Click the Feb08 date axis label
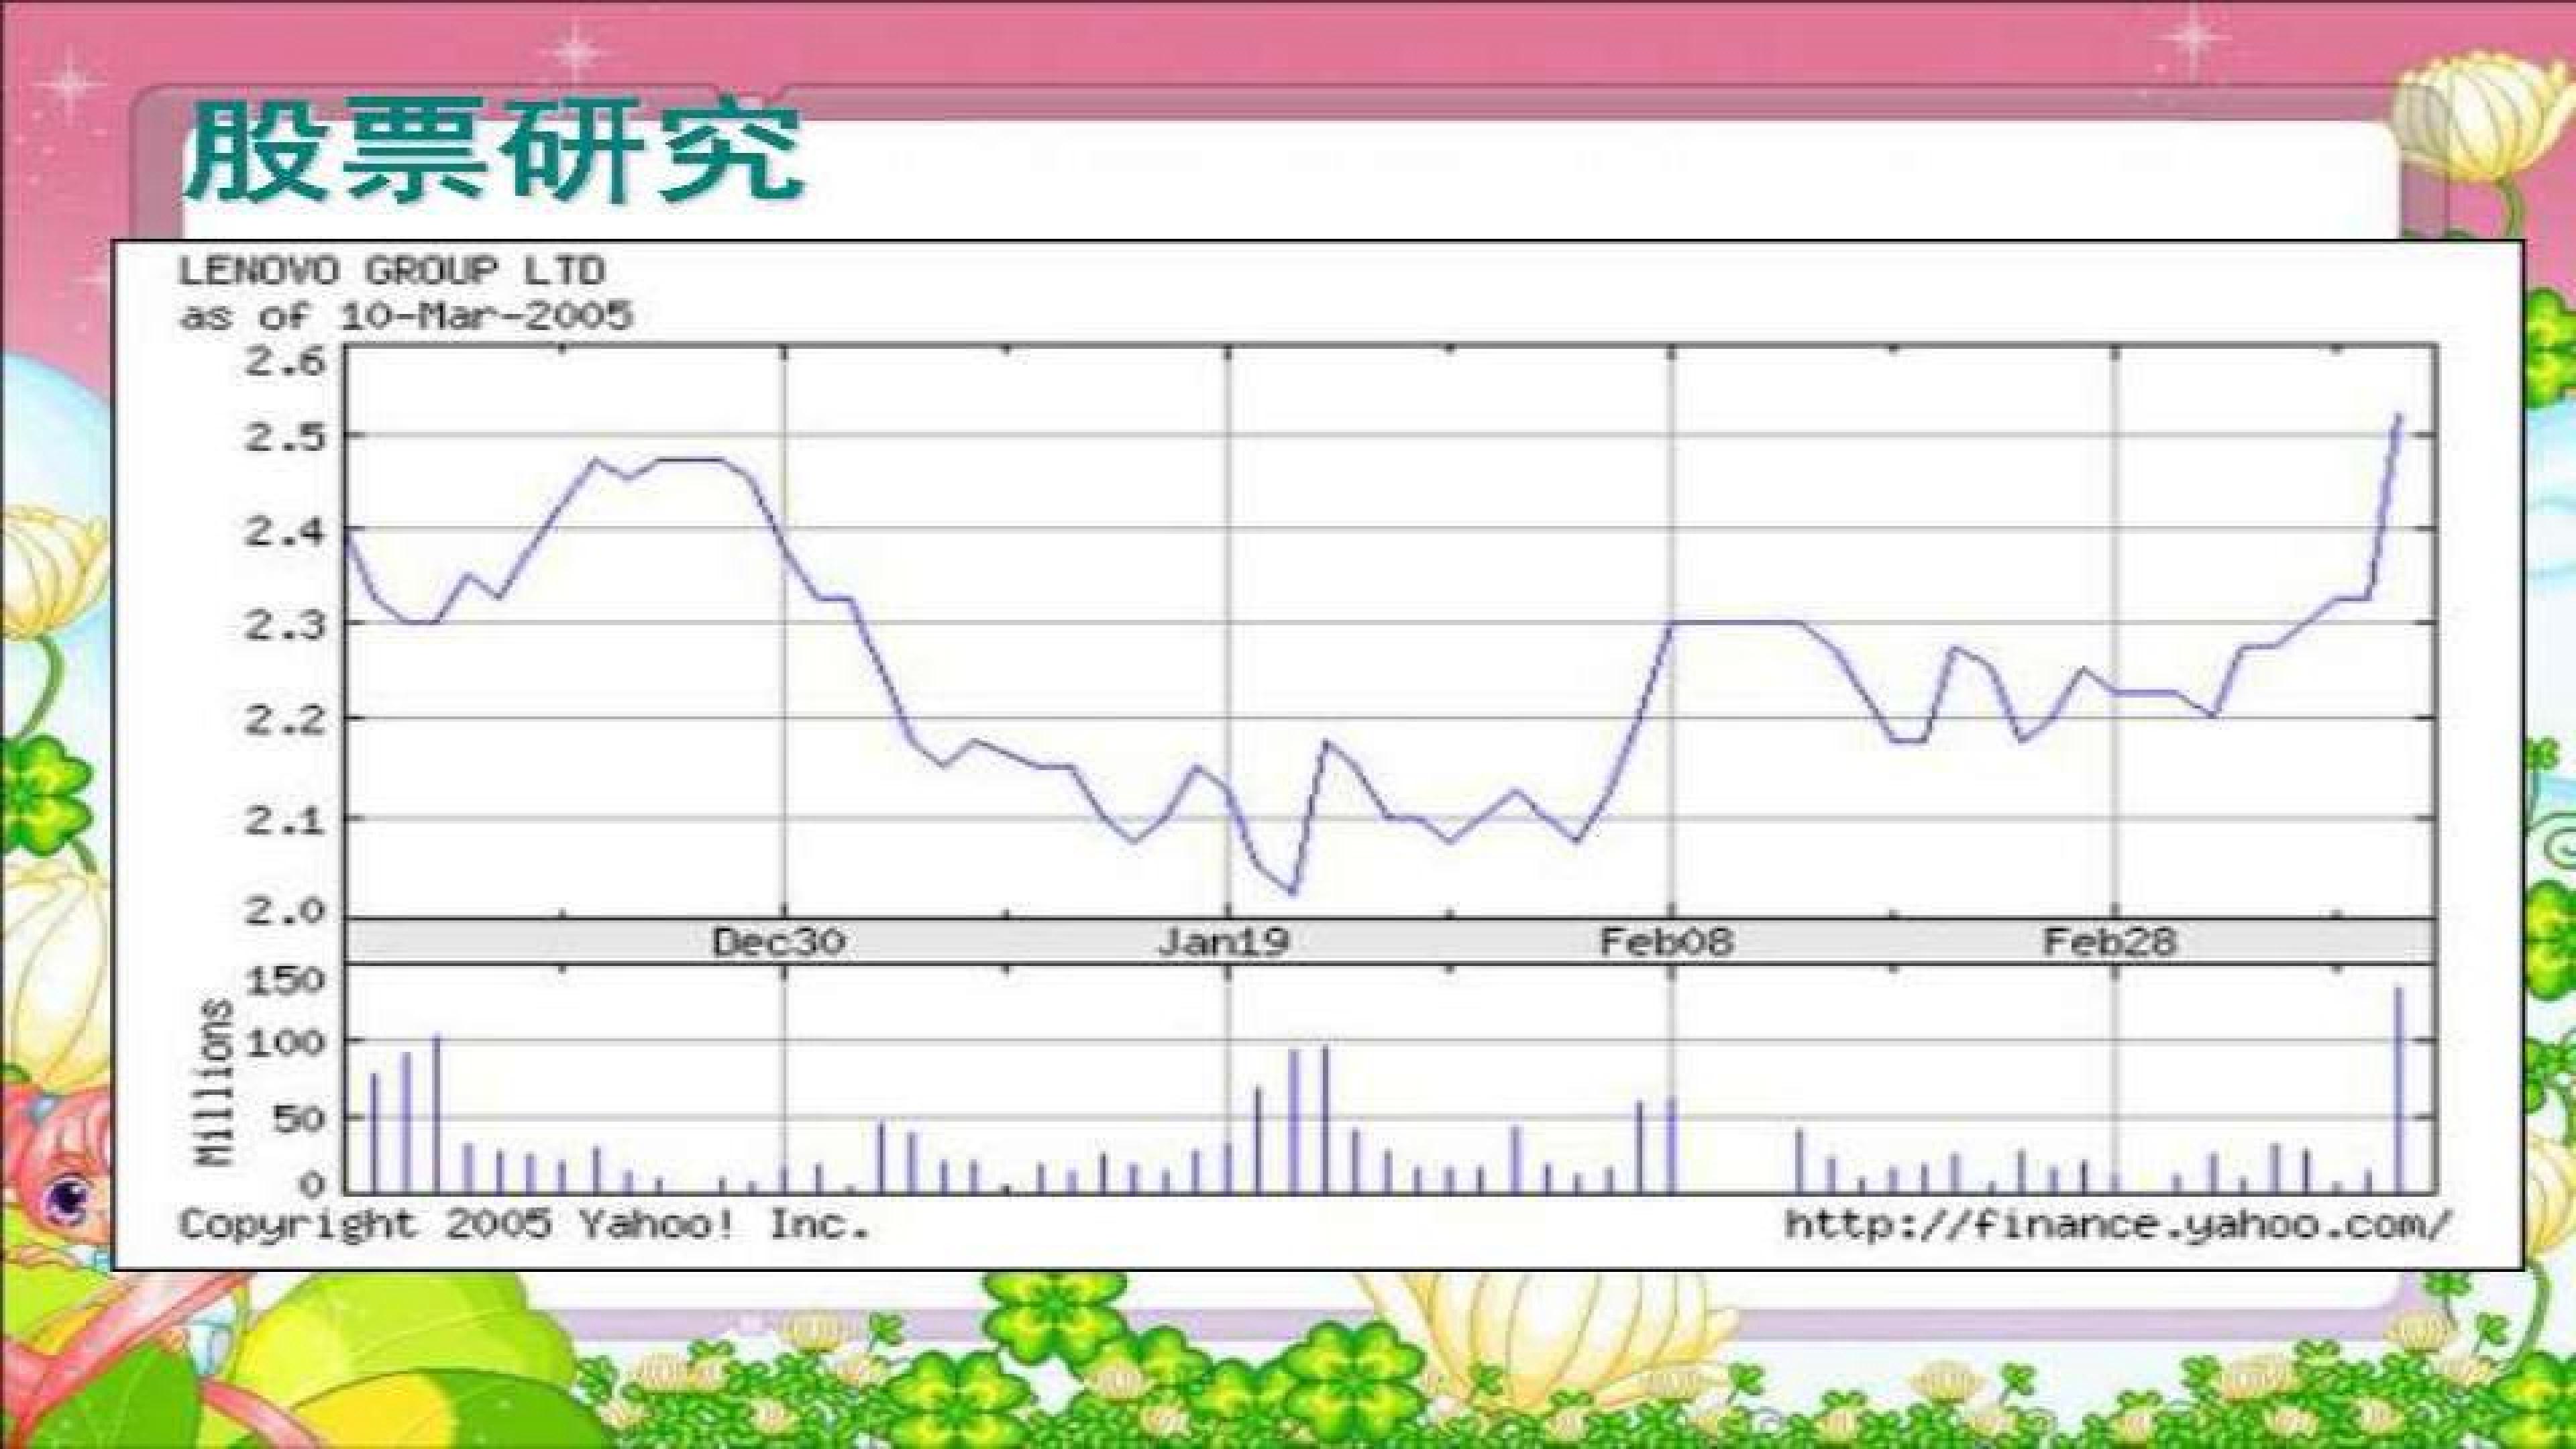The image size is (2576, 1449). click(x=1666, y=942)
